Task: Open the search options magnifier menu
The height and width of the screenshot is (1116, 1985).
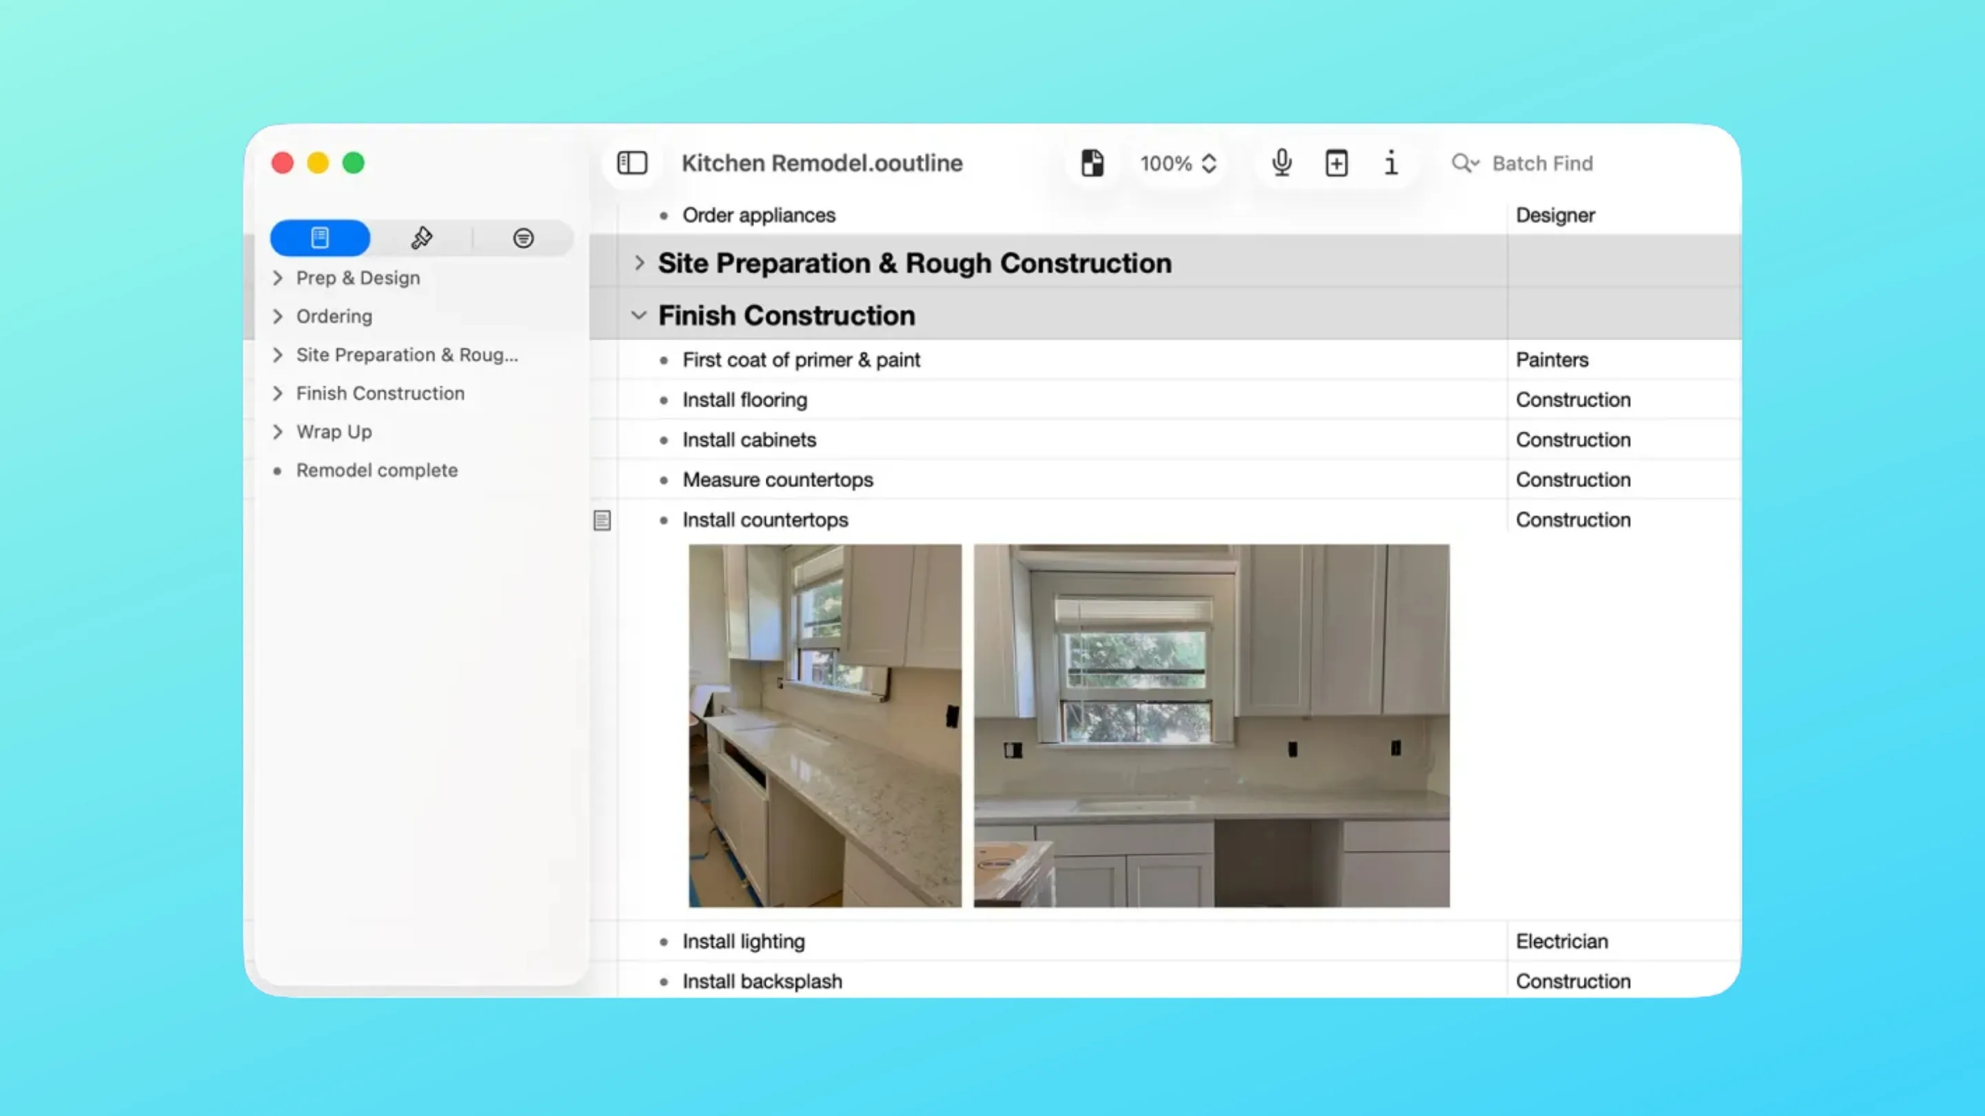Action: pos(1465,163)
